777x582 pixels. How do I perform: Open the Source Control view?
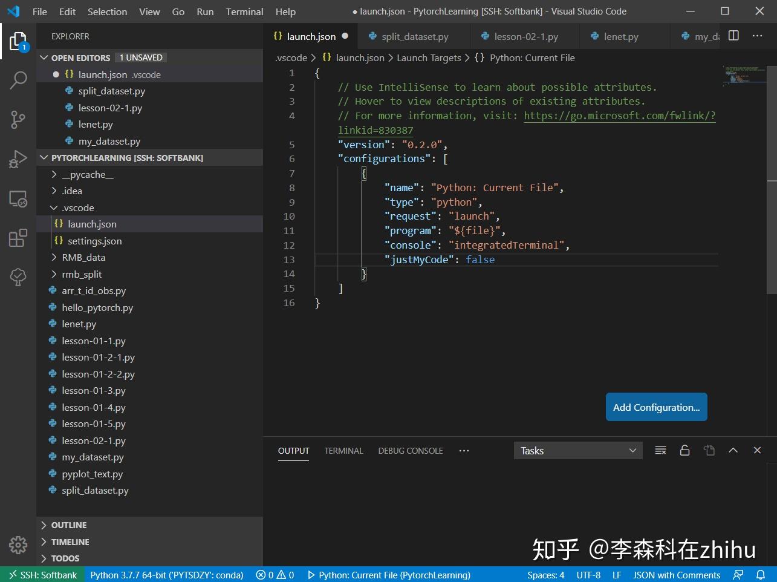tap(18, 119)
